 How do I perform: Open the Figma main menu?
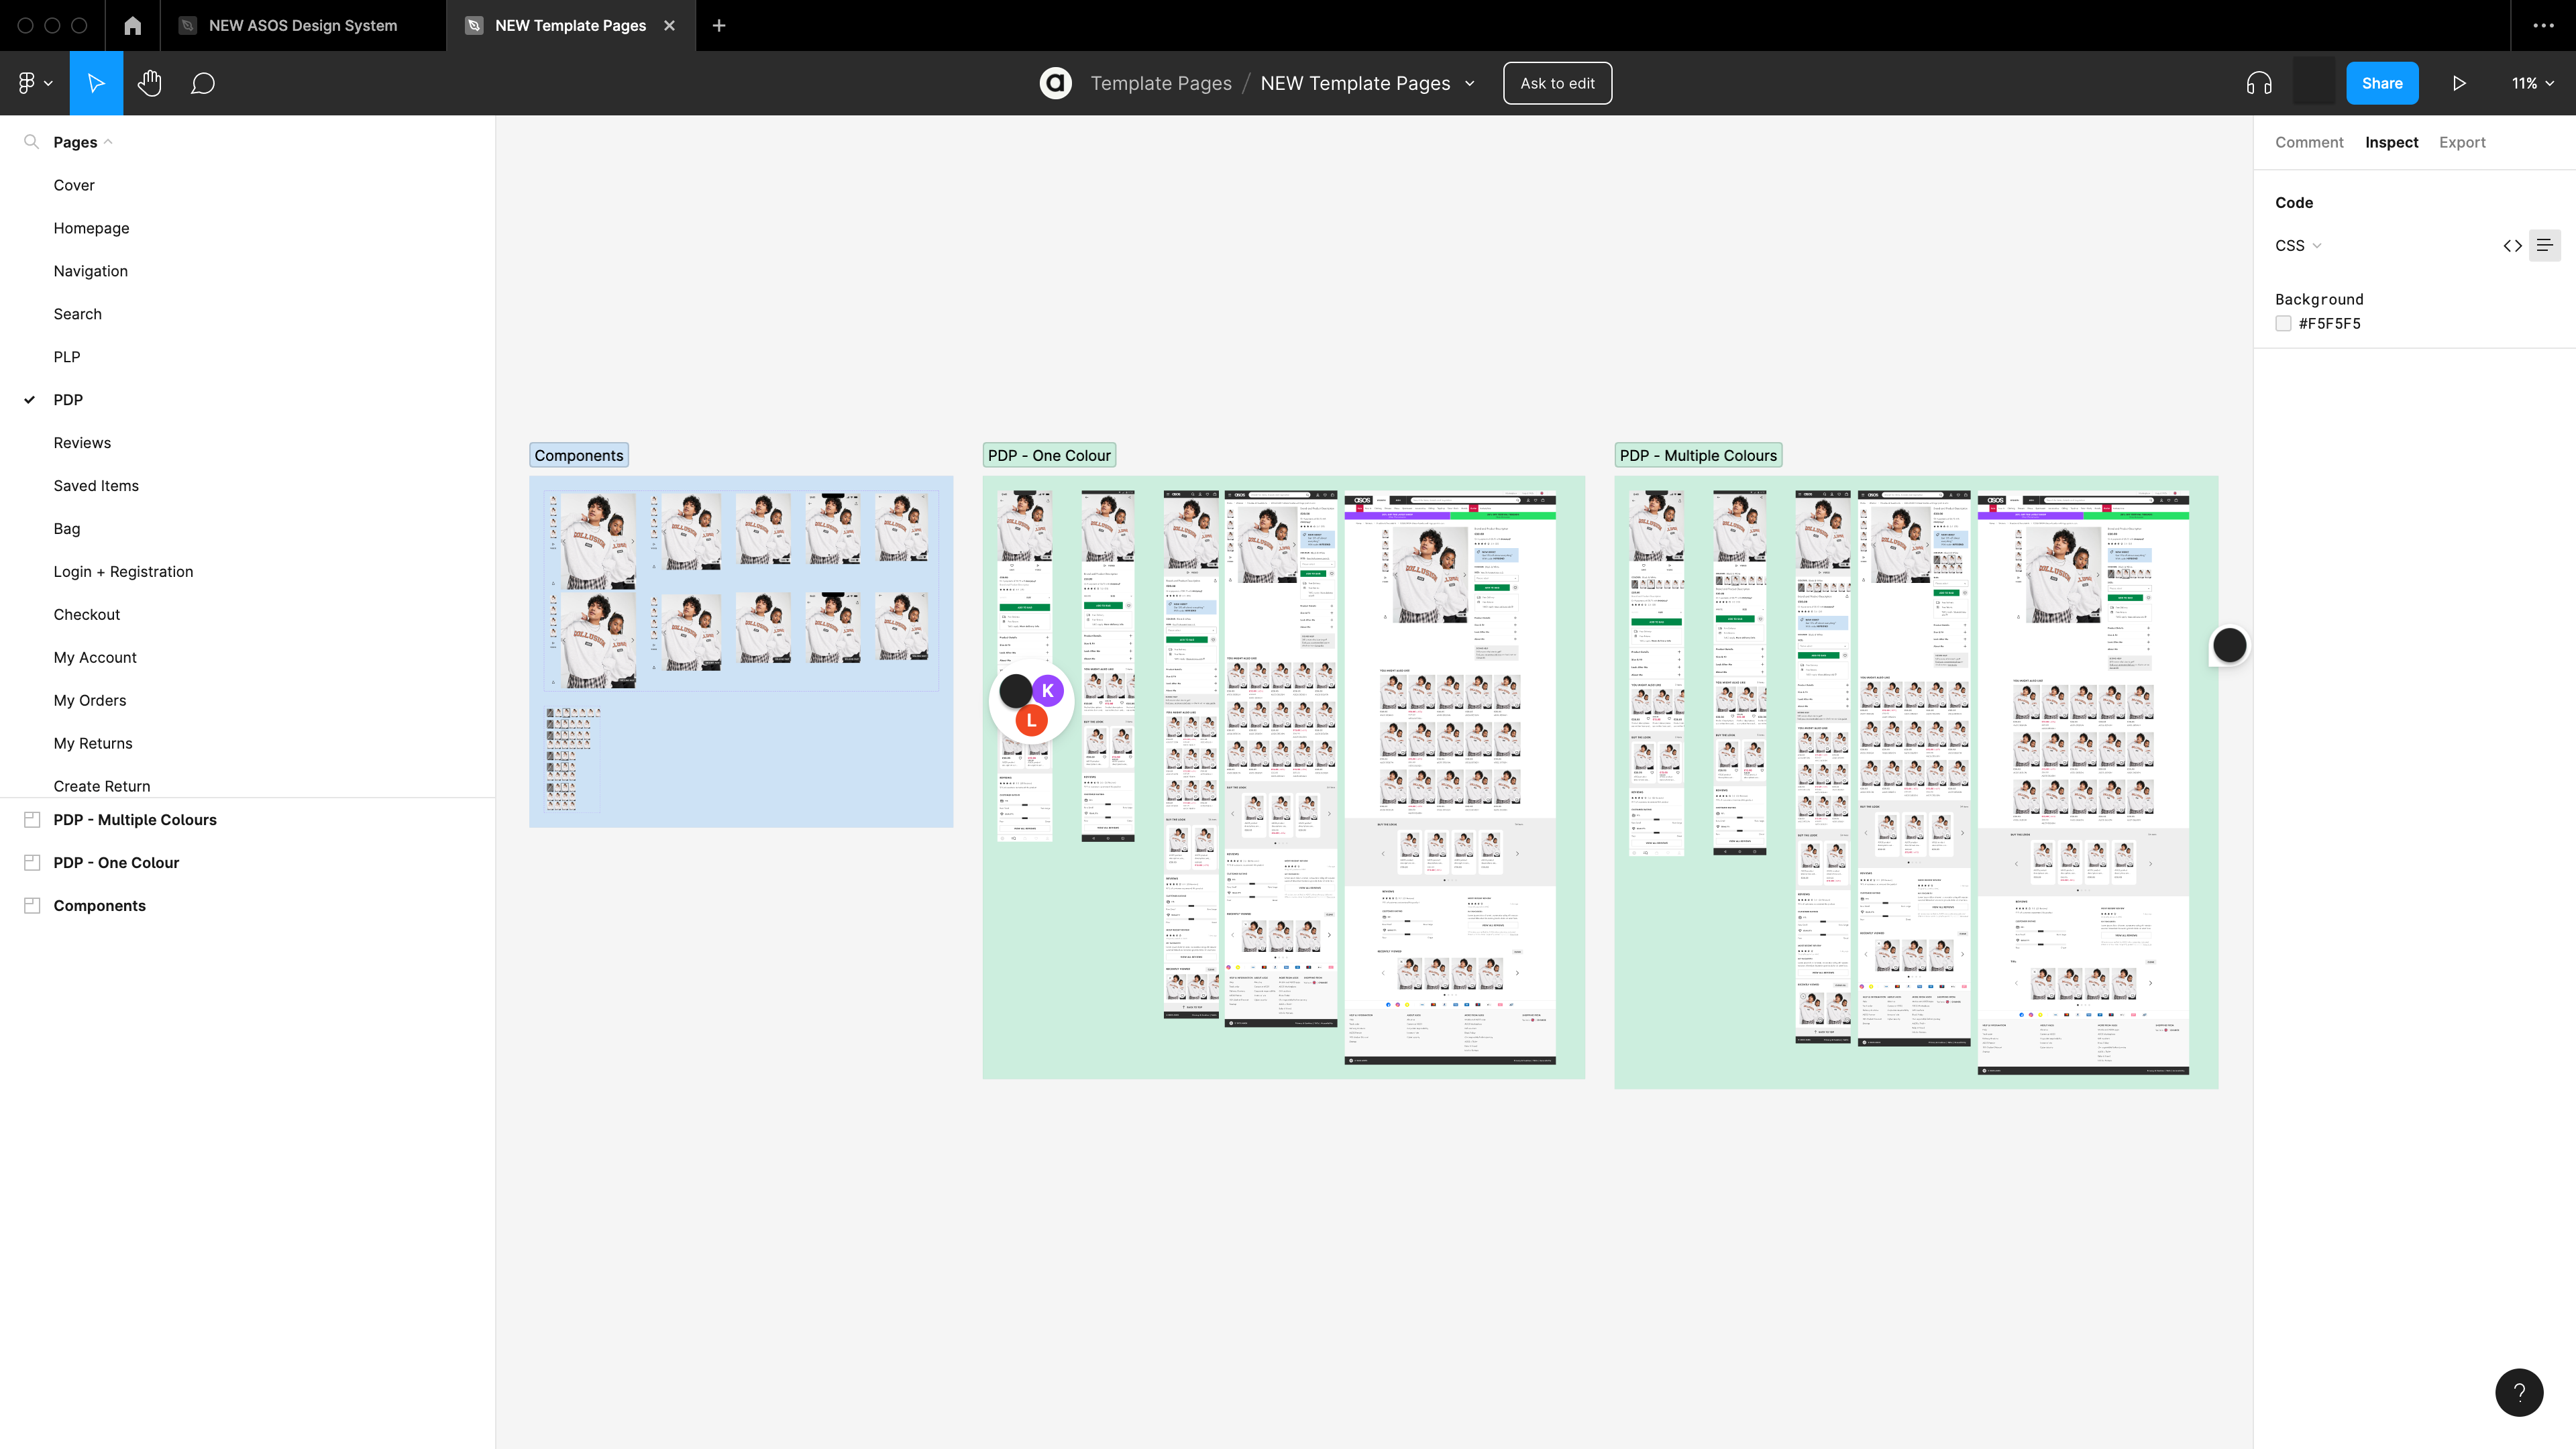[34, 83]
